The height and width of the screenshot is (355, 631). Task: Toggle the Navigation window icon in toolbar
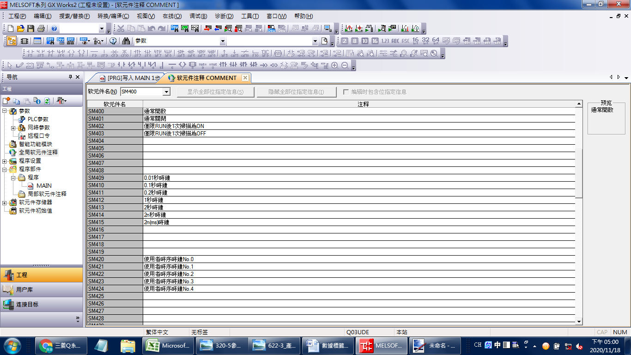12,41
